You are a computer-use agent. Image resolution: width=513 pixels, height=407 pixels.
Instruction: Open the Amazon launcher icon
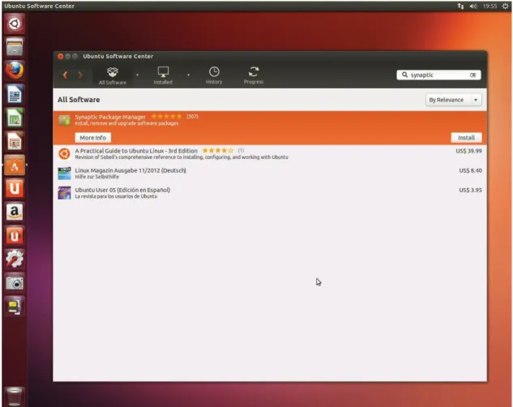(15, 212)
